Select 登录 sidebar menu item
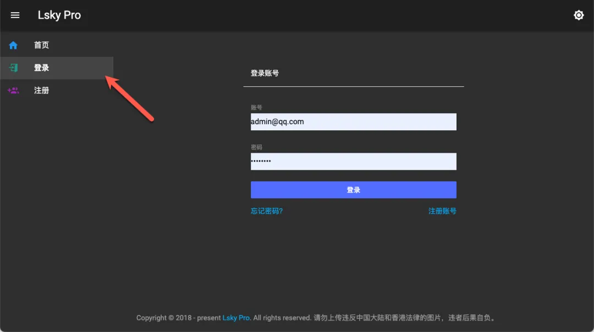This screenshot has width=594, height=332. pos(42,68)
